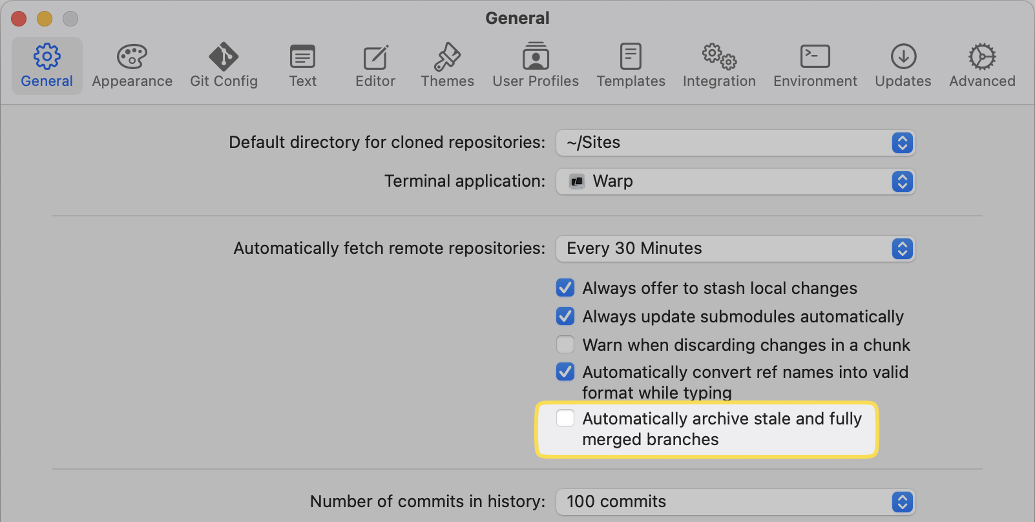Click 'Automatically fetch remote repositories:' label
This screenshot has height=522, width=1035.
click(390, 249)
